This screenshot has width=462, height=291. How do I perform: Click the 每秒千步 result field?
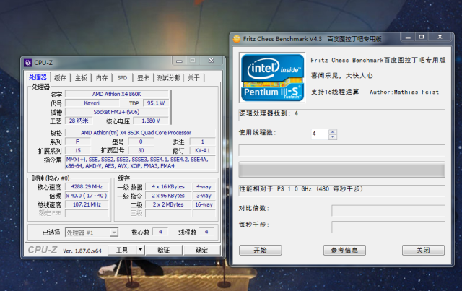pyautogui.click(x=388, y=227)
